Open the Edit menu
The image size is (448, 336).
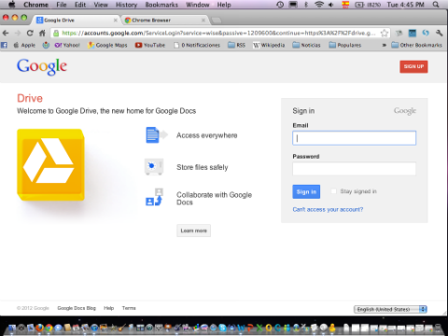[x=80, y=5]
